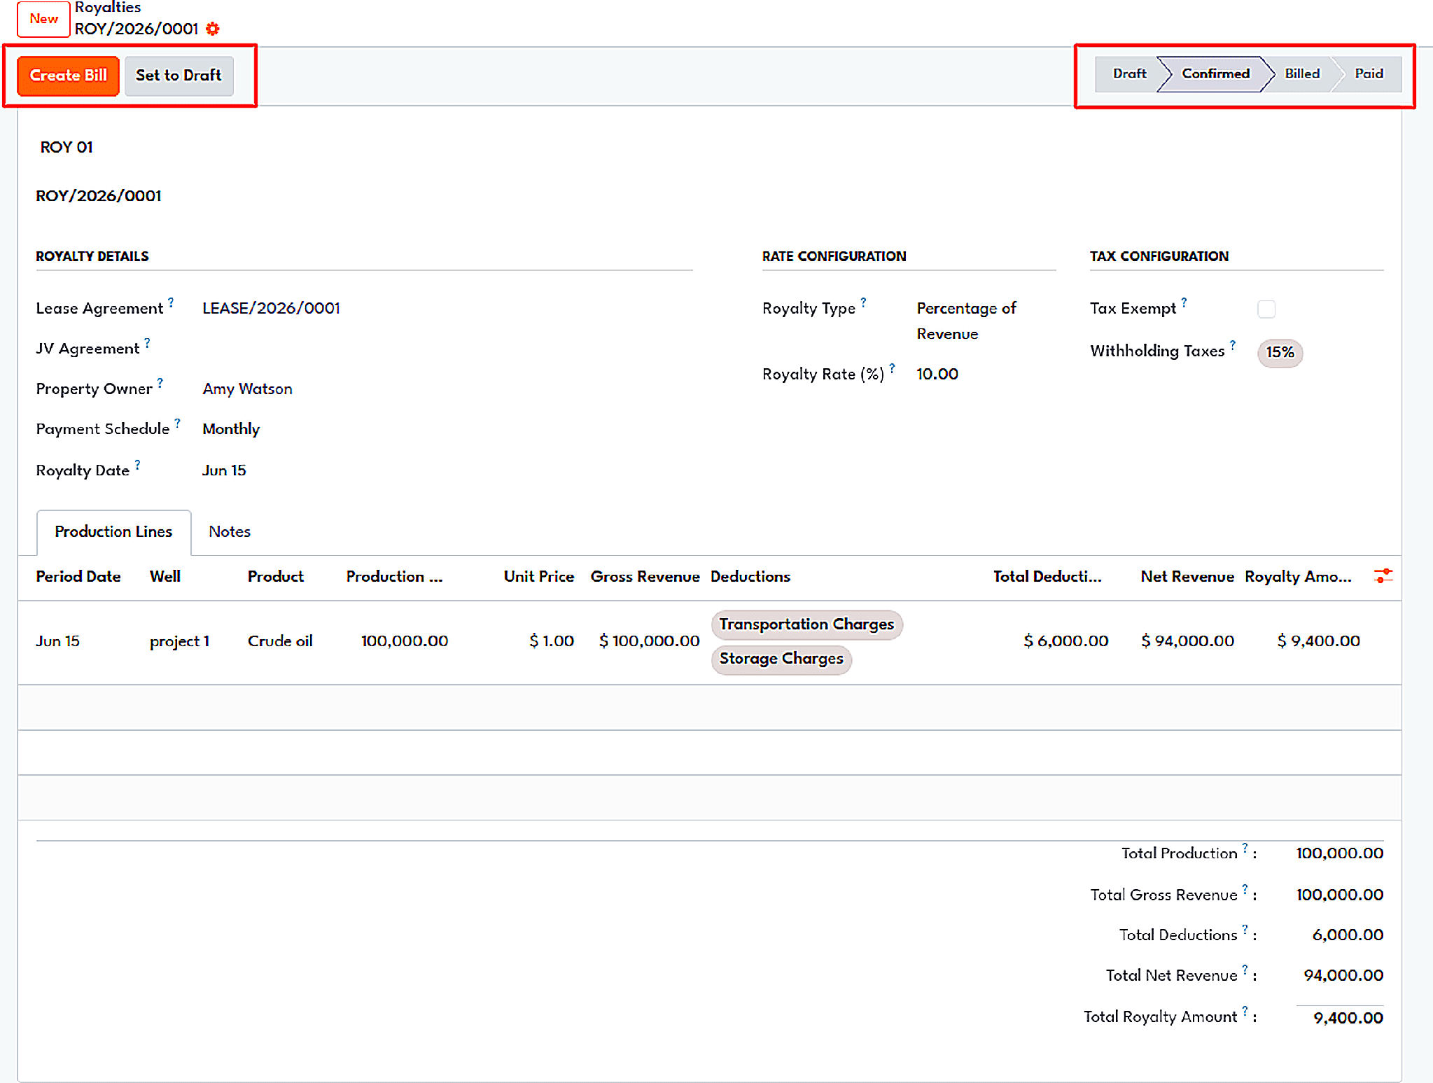This screenshot has height=1083, width=1433.
Task: Click the Monthly payment schedule value
Action: point(231,429)
